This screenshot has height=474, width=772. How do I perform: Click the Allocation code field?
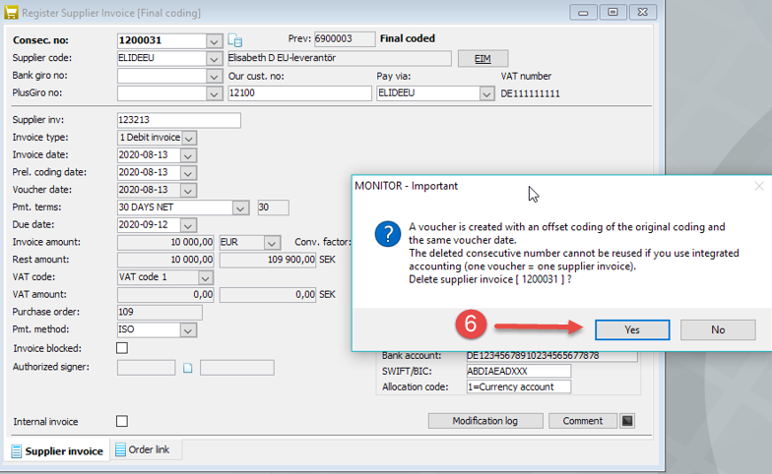click(x=519, y=387)
